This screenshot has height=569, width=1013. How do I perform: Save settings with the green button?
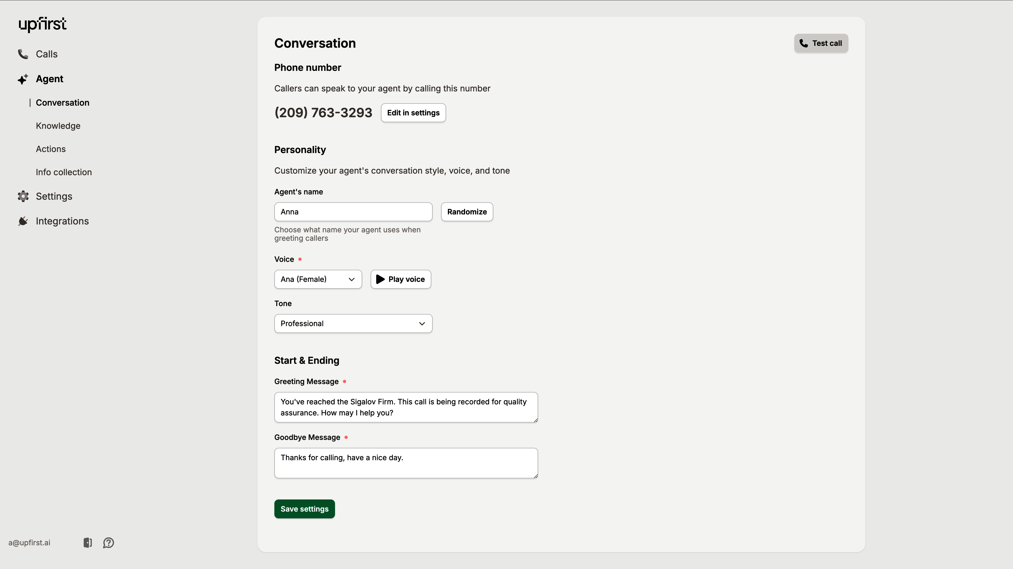point(304,508)
